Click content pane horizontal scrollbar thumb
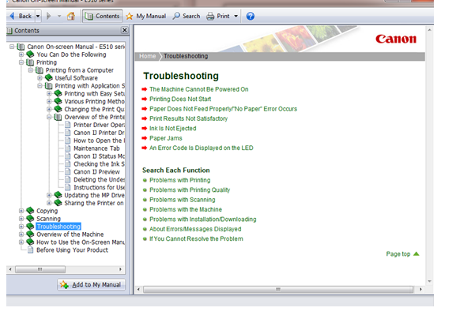 (x=278, y=289)
